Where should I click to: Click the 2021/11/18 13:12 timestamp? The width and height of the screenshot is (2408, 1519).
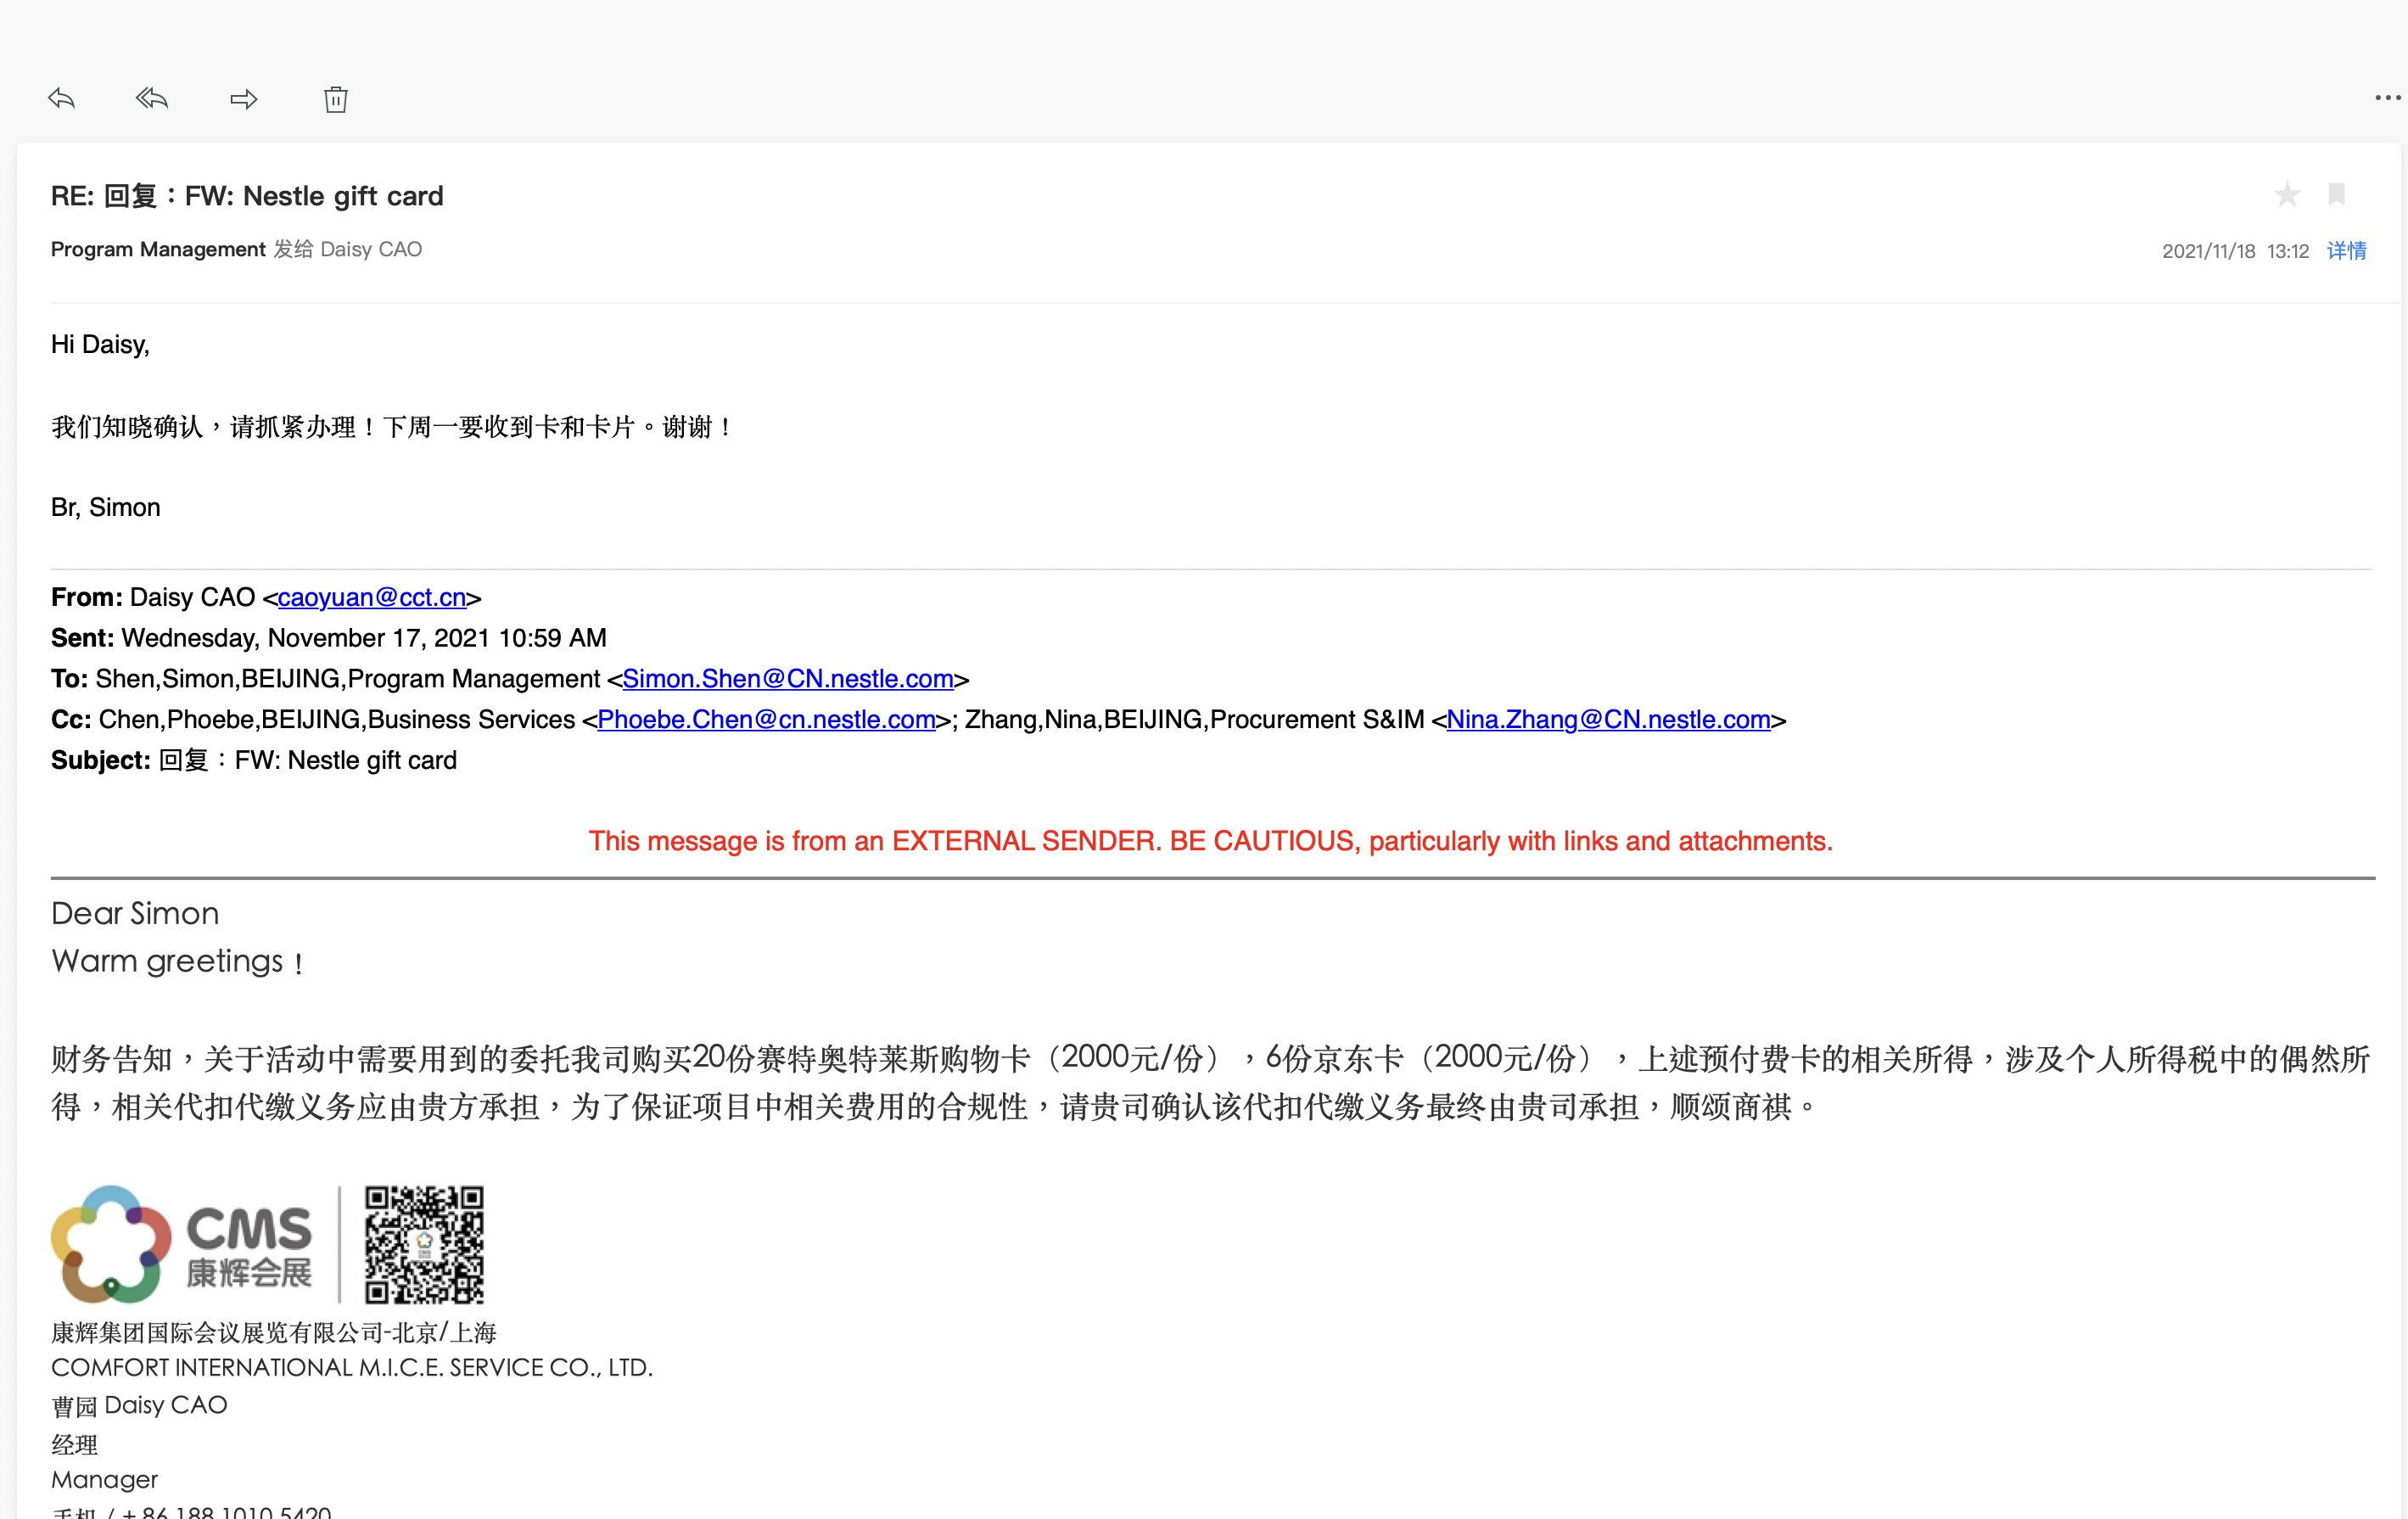(2235, 251)
